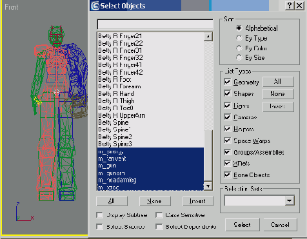
Task: Toggle the Groups/Assemblies checkbox
Action: coord(227,152)
